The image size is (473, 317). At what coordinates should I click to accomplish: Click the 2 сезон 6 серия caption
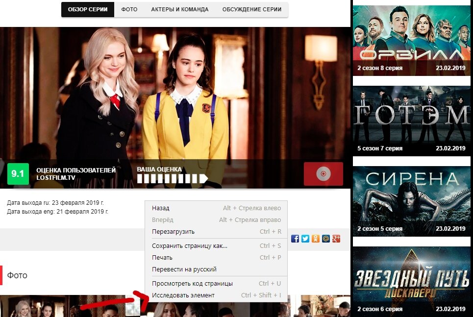pos(380,309)
